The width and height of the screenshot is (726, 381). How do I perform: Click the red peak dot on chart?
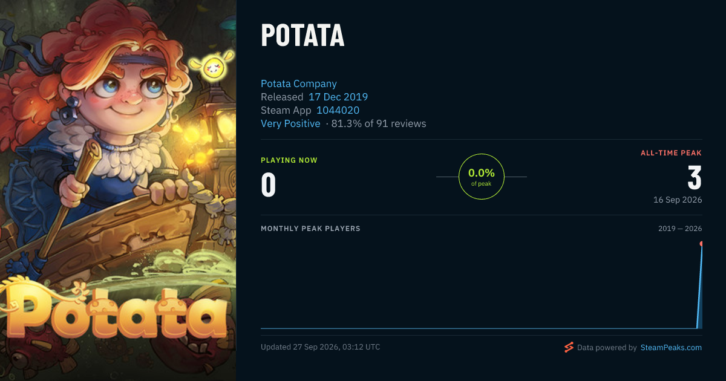pos(701,244)
